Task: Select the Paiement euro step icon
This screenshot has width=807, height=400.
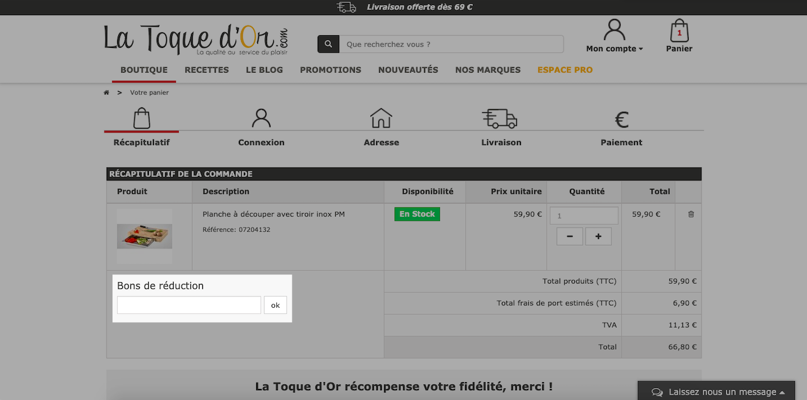Action: coord(621,120)
